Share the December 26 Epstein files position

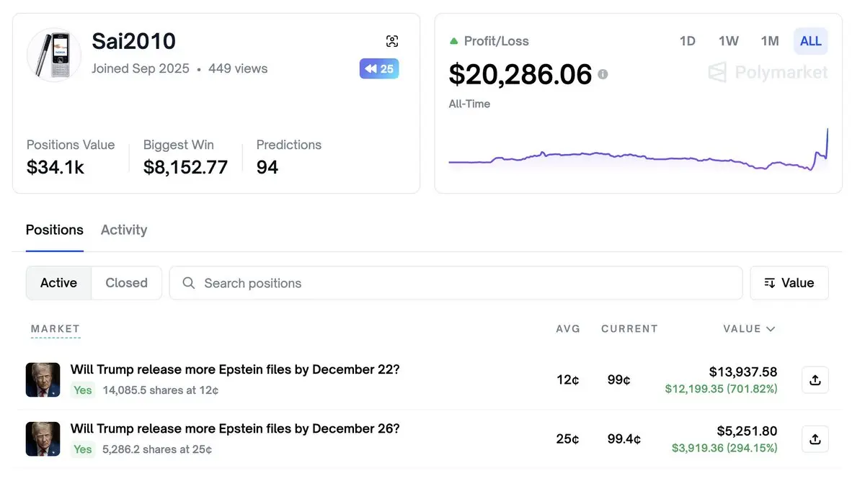coord(815,439)
